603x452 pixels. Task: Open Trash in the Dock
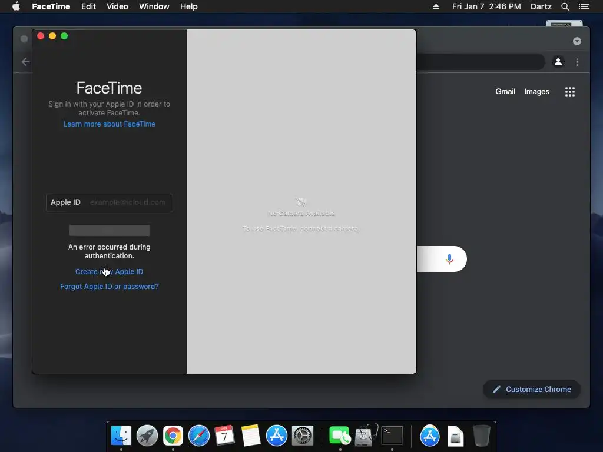pyautogui.click(x=481, y=436)
